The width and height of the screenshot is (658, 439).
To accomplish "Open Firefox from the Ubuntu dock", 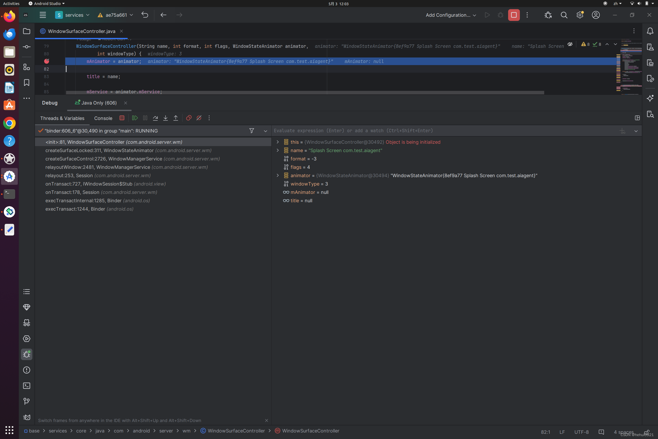I will pyautogui.click(x=9, y=16).
